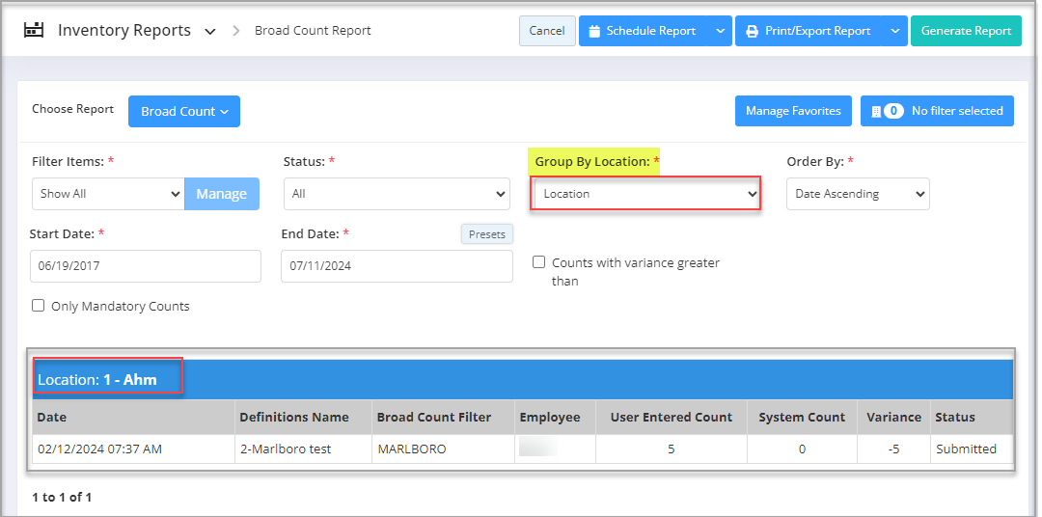Click the Inventory Reports module icon

pyautogui.click(x=34, y=30)
